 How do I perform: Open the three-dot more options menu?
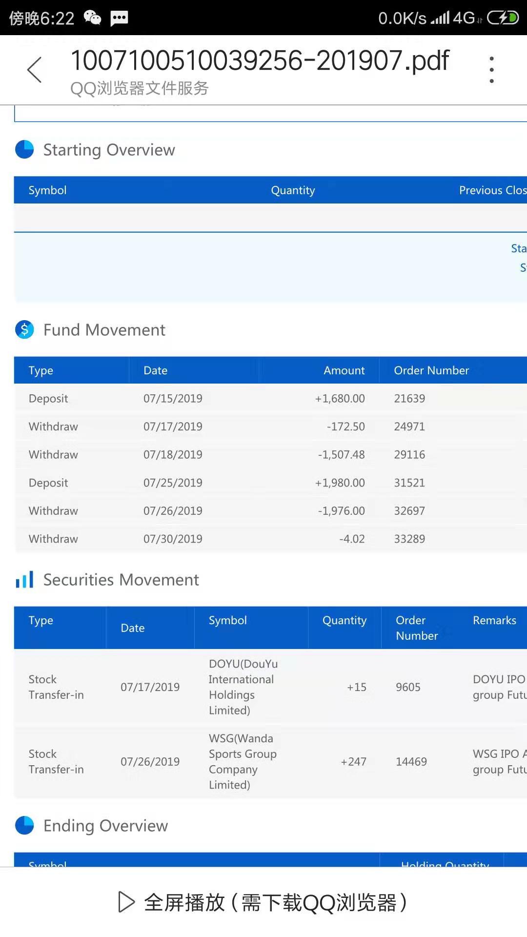click(x=491, y=69)
